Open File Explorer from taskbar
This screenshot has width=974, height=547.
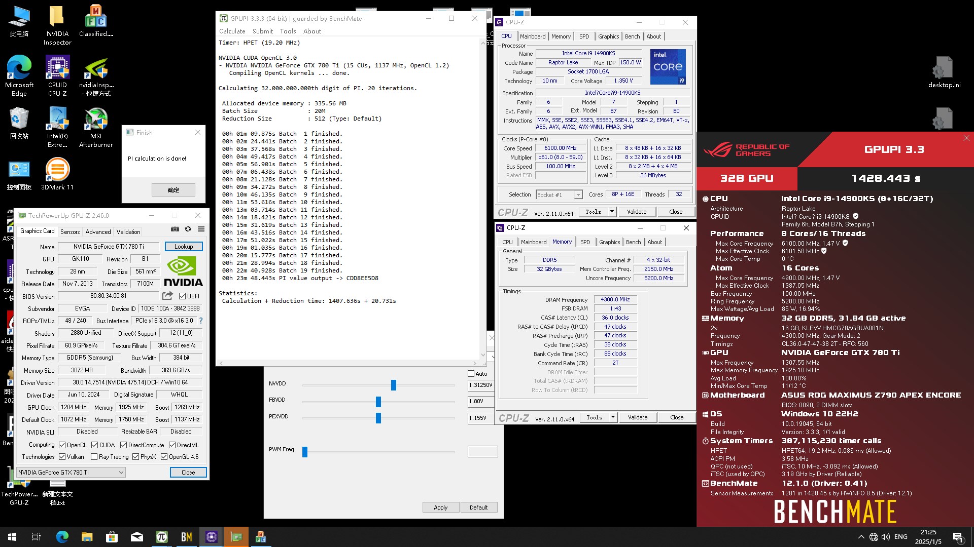coord(87,537)
